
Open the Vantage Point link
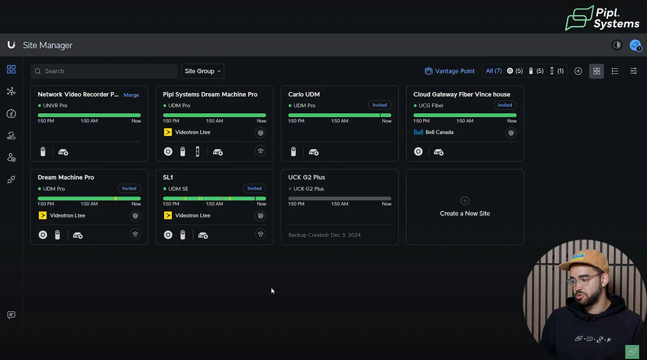pos(450,71)
